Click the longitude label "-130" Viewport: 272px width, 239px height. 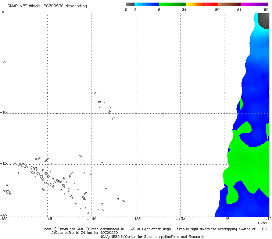tap(180, 219)
